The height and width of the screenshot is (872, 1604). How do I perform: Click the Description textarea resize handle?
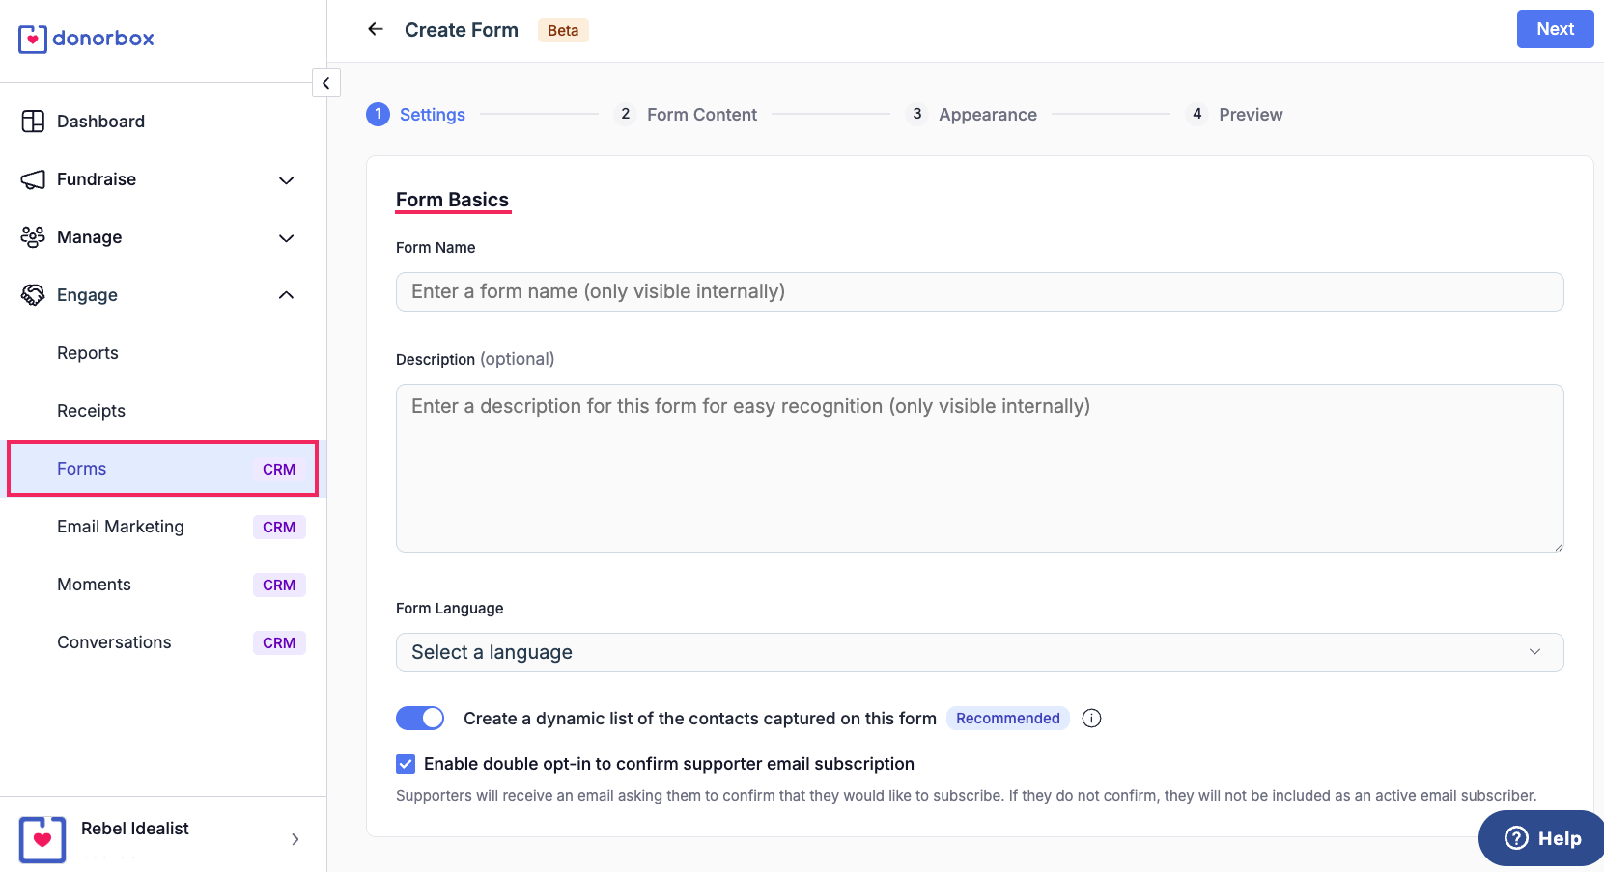click(x=1558, y=546)
